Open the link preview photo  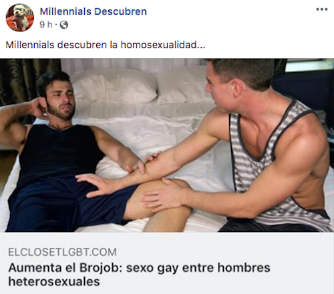[x=167, y=145]
